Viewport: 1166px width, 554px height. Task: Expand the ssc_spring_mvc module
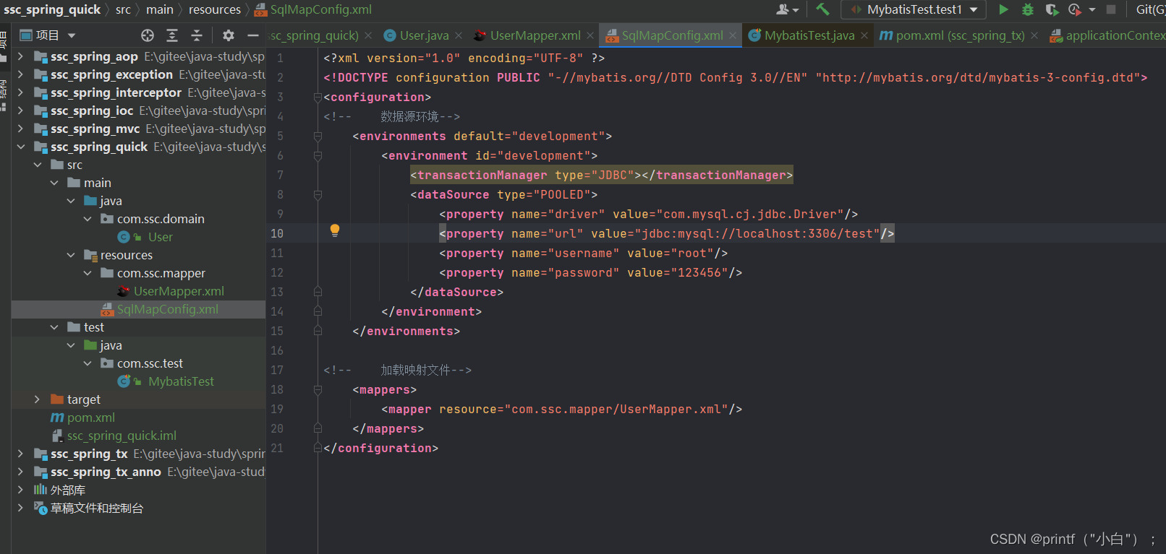[20, 129]
